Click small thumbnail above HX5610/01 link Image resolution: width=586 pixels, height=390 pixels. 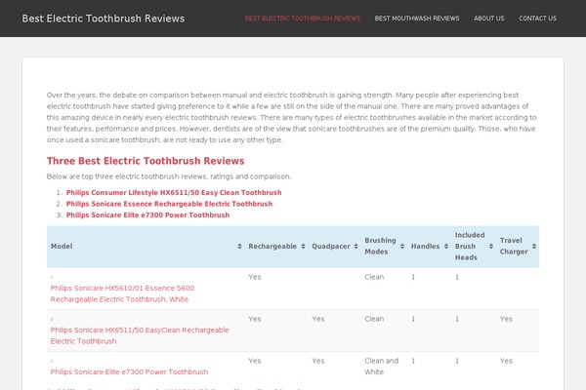52,277
